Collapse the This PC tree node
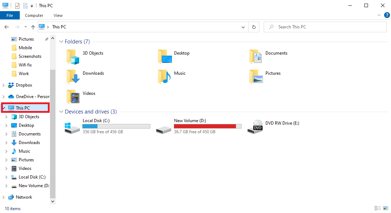This screenshot has height=213, width=391. tap(4, 108)
